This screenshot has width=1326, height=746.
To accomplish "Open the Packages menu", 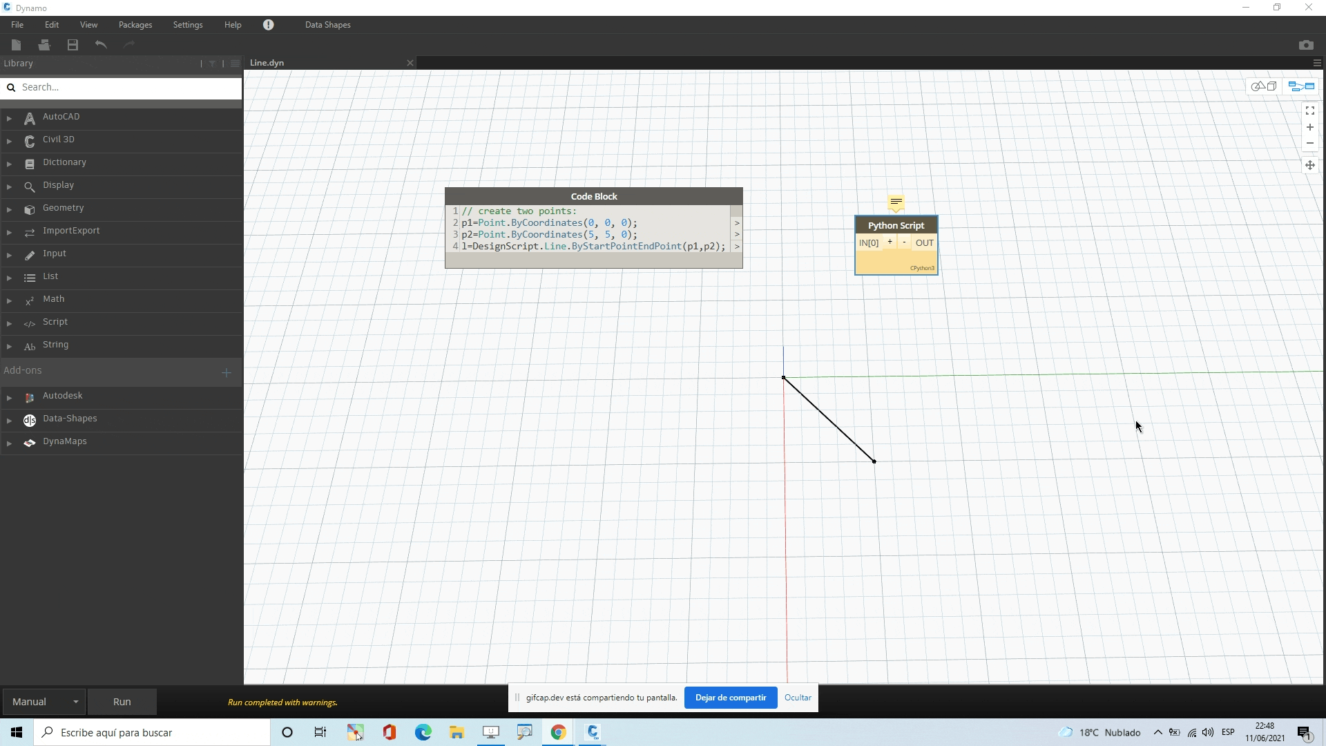I will point(135,25).
